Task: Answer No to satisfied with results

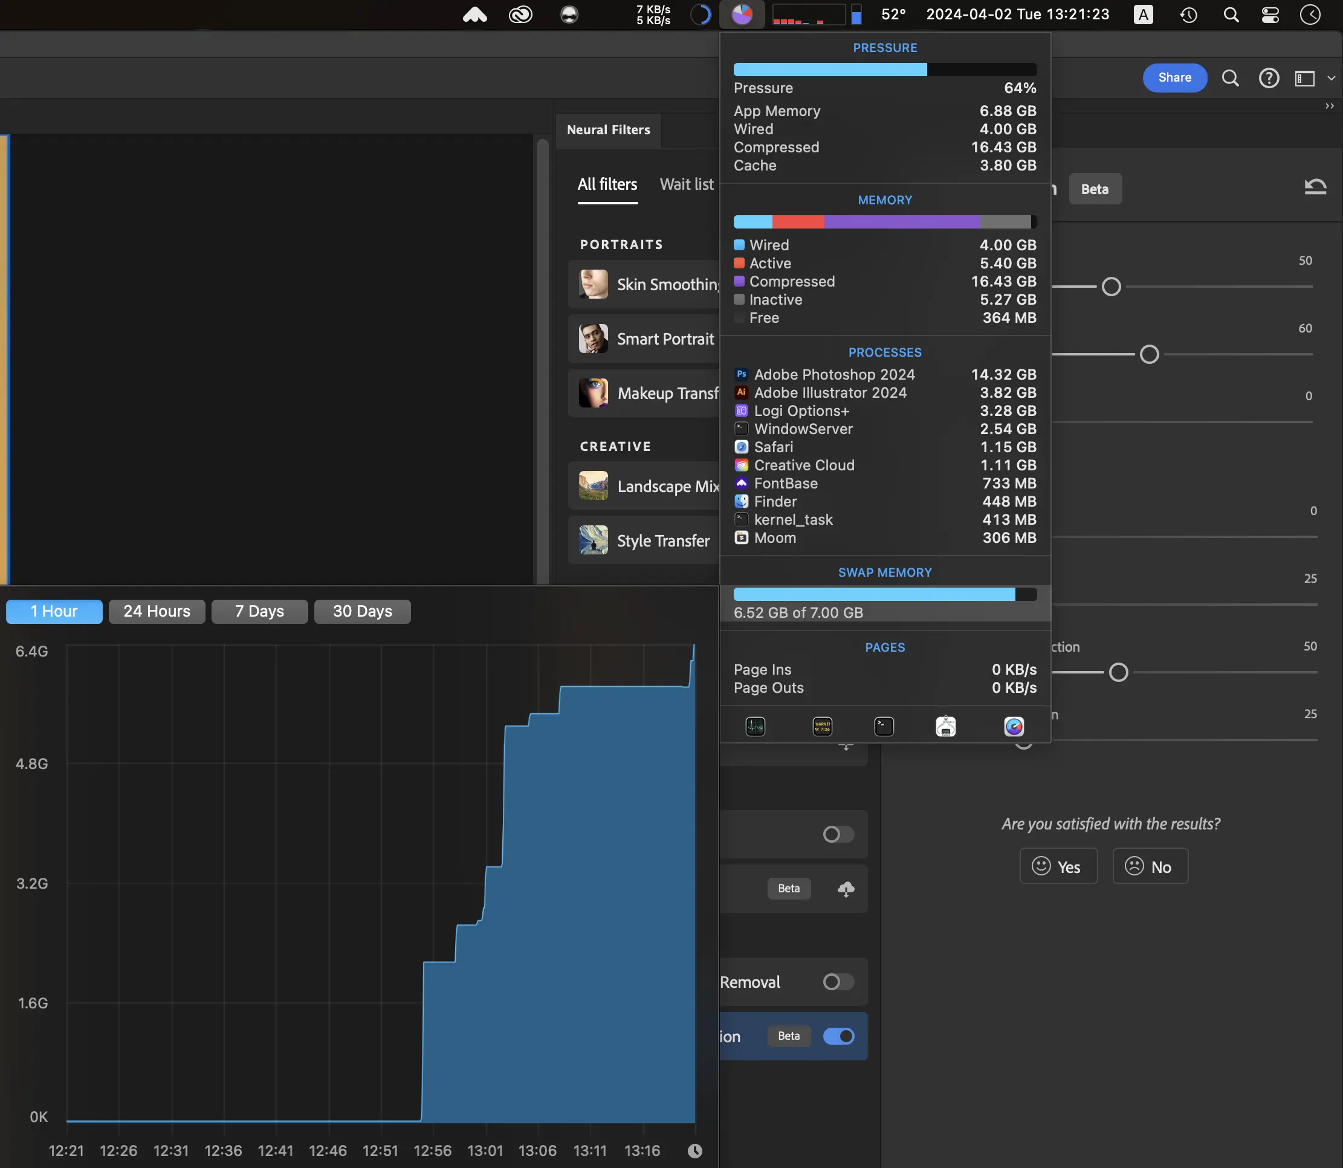Action: (x=1150, y=866)
